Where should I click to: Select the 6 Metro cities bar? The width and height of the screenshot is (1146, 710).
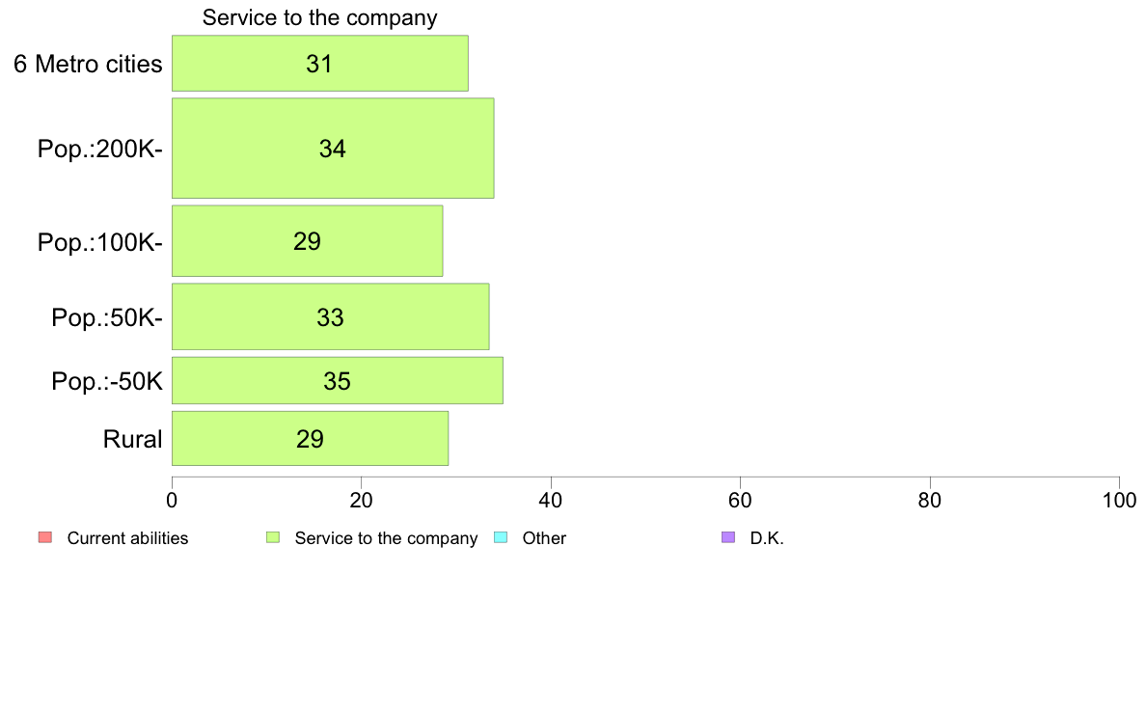tap(320, 64)
